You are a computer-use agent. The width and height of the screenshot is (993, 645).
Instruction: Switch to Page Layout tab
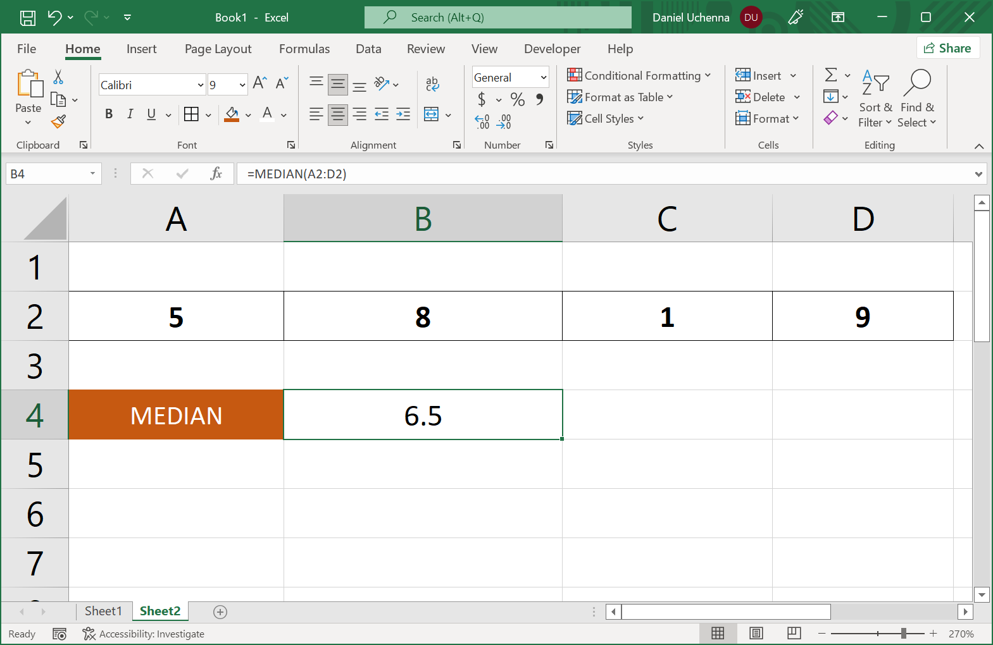(218, 49)
